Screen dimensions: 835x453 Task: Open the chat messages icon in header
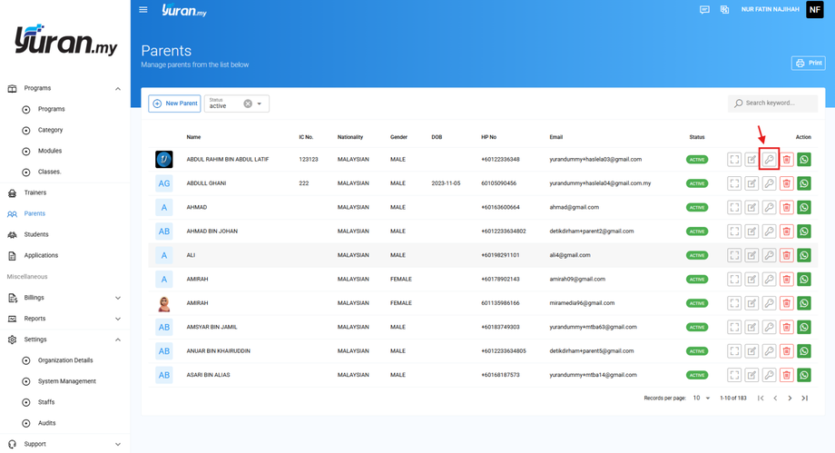point(704,10)
